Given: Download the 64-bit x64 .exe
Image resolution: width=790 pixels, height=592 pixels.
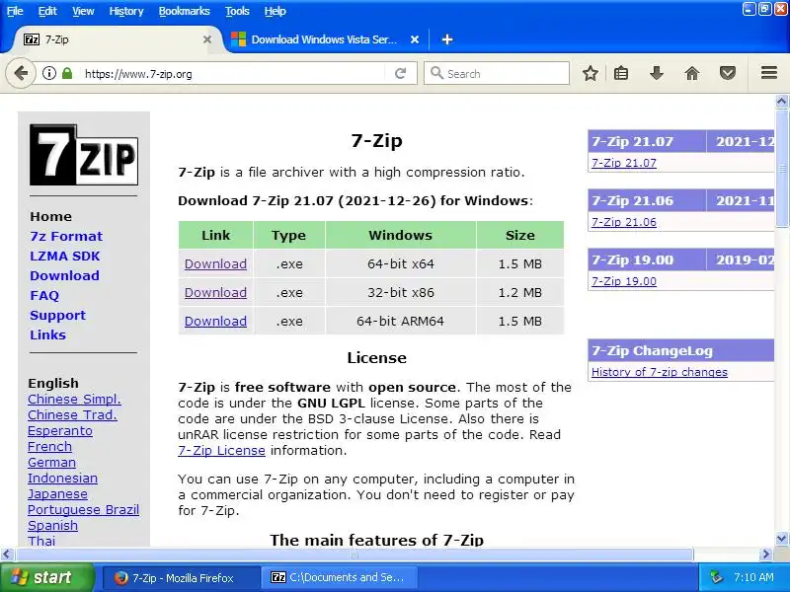Looking at the screenshot, I should [215, 263].
